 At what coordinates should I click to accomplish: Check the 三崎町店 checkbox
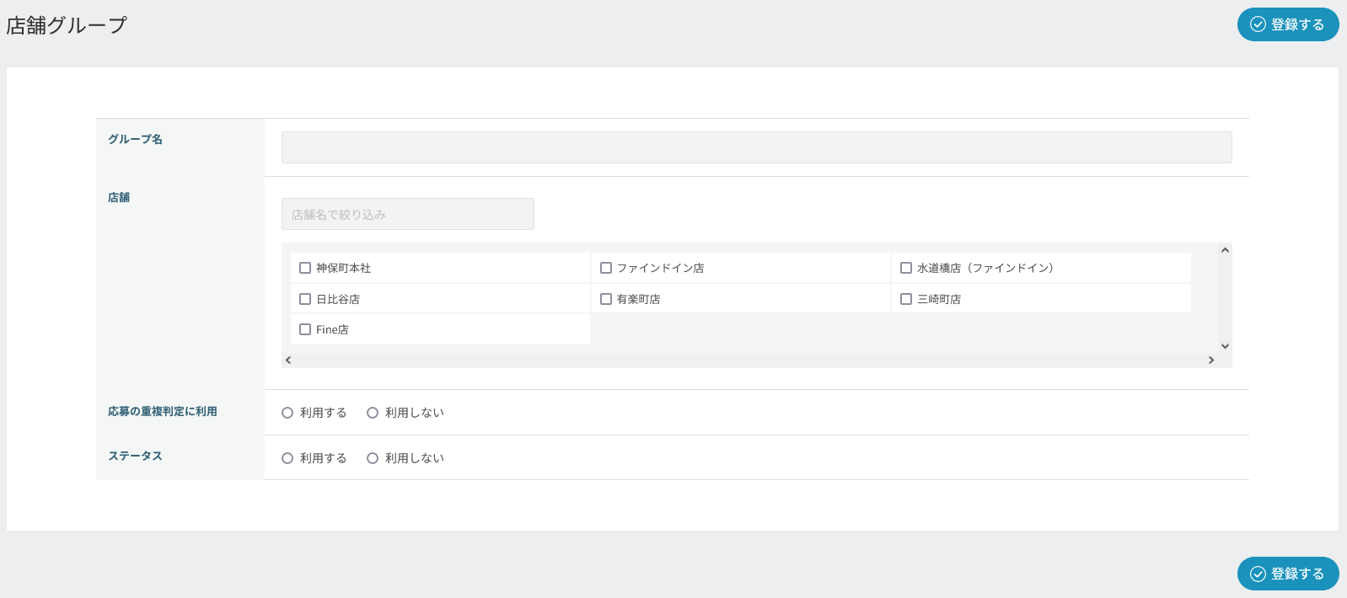pos(906,299)
